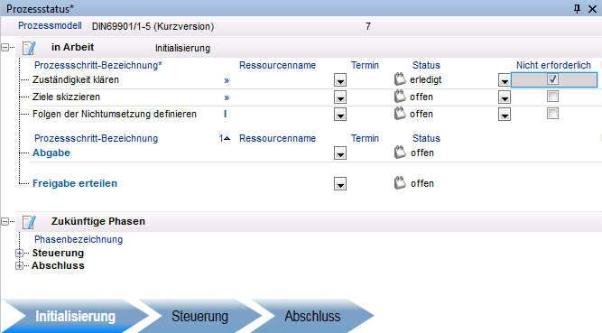Click the upper Ressourcenname column header
Image resolution: width=602 pixels, height=333 pixels.
pyautogui.click(x=278, y=65)
